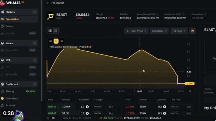Select the 1D chart interval
Image resolution: width=216 pixels, height=121 pixels.
click(61, 41)
